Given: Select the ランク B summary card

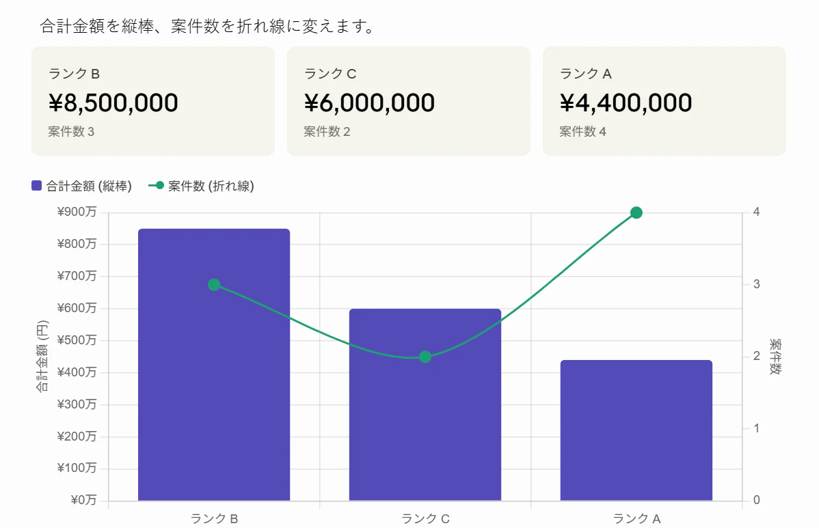Looking at the screenshot, I should (x=153, y=101).
